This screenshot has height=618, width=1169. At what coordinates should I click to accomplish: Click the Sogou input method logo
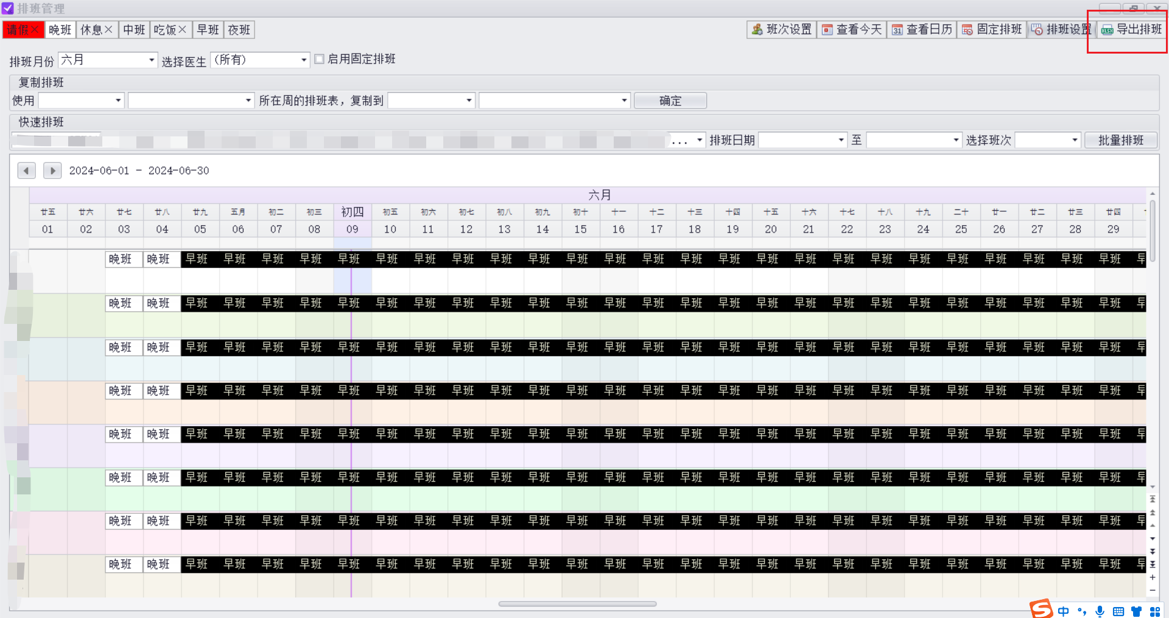click(1041, 609)
